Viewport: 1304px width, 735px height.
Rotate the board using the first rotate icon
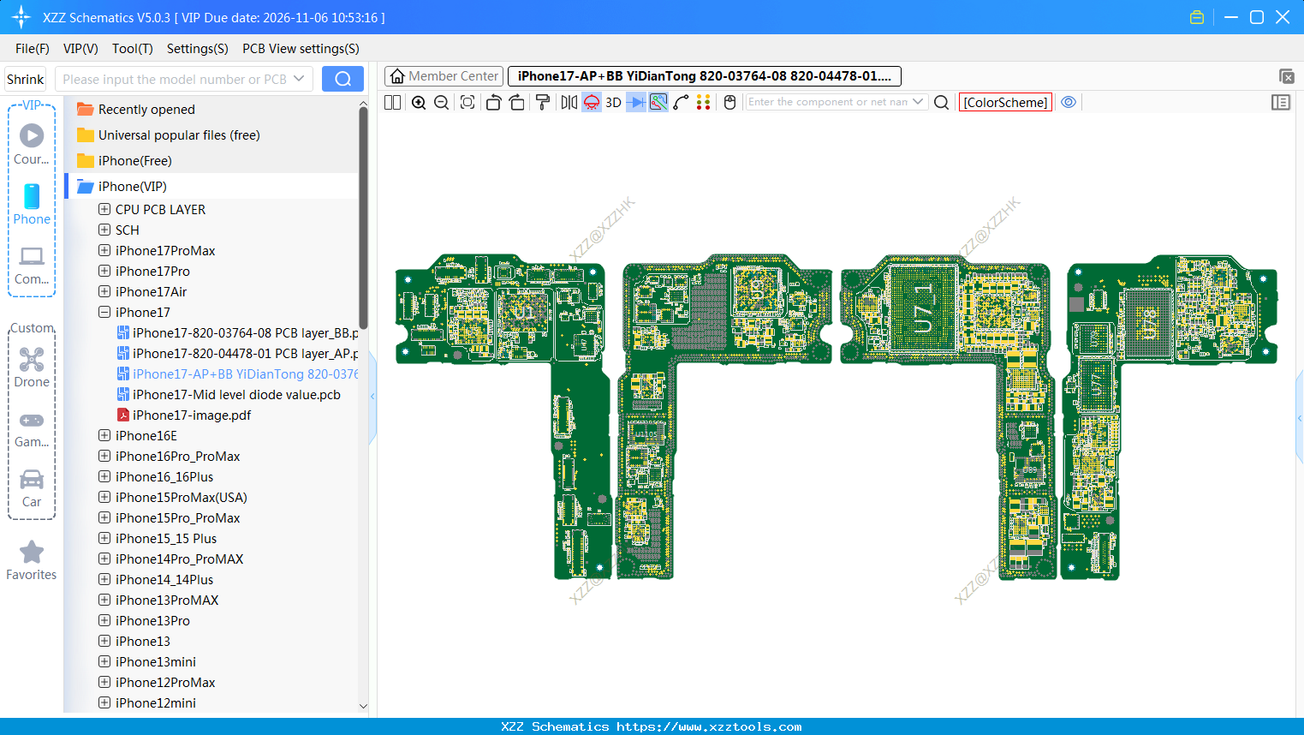(x=493, y=103)
